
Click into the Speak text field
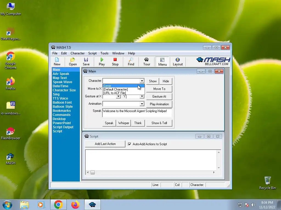click(137, 113)
